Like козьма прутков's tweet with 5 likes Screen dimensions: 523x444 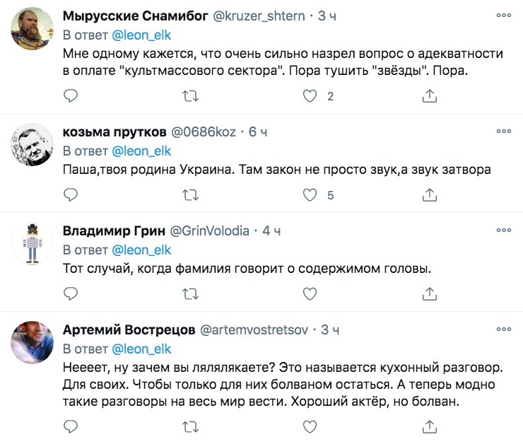(x=310, y=194)
